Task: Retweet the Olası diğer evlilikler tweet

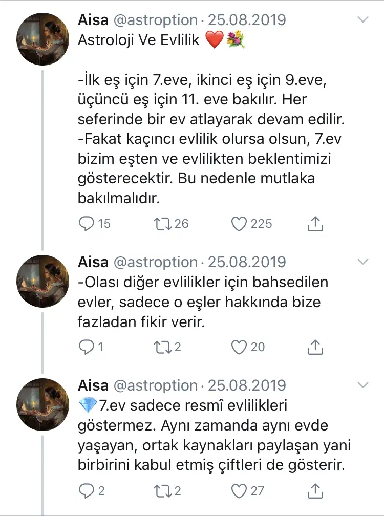Action: [x=163, y=347]
